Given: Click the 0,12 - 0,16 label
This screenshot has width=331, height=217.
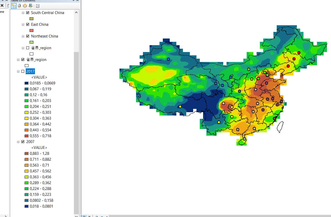Looking at the screenshot, I should [x=38, y=95].
